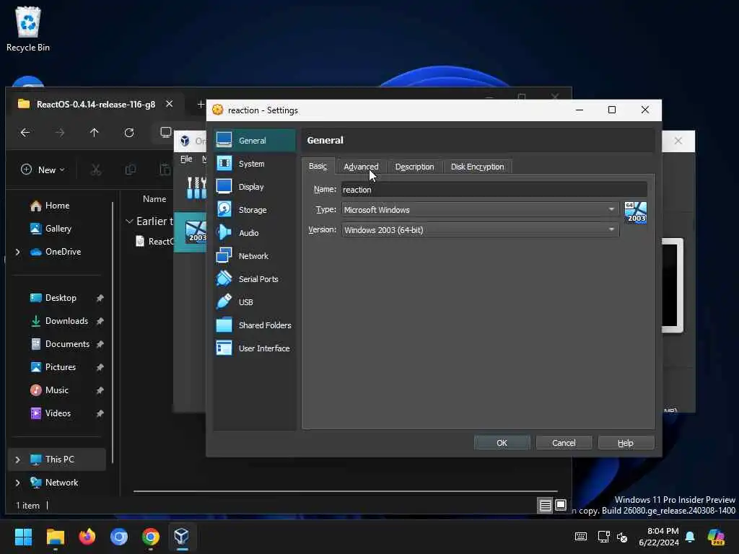Open VirtualBox from the taskbar
Screen dimensions: 739x554
click(182, 537)
